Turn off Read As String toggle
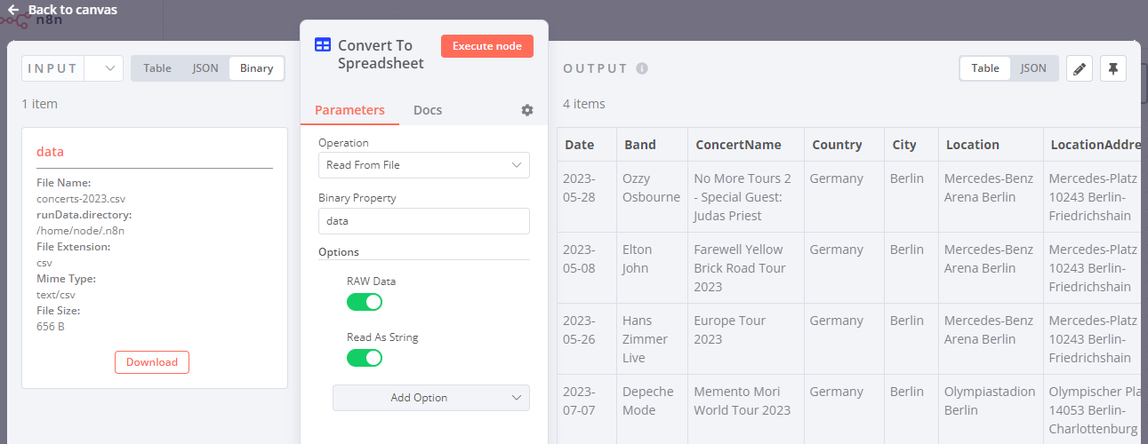Viewport: 1148px width, 444px height. click(x=364, y=358)
